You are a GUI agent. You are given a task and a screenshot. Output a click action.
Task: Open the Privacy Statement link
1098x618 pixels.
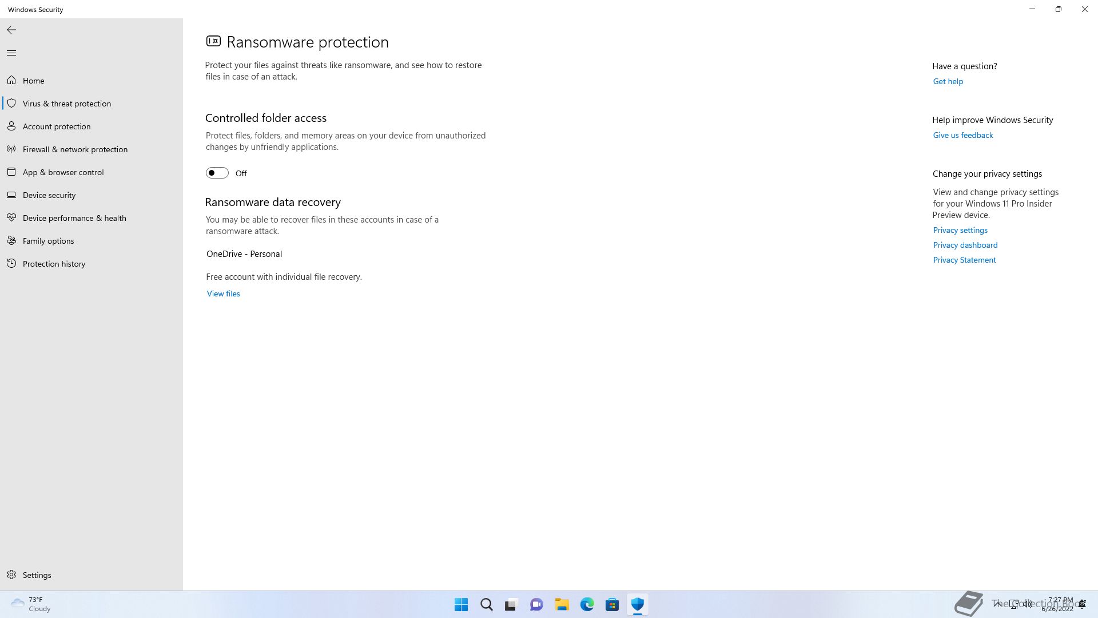[x=964, y=260]
